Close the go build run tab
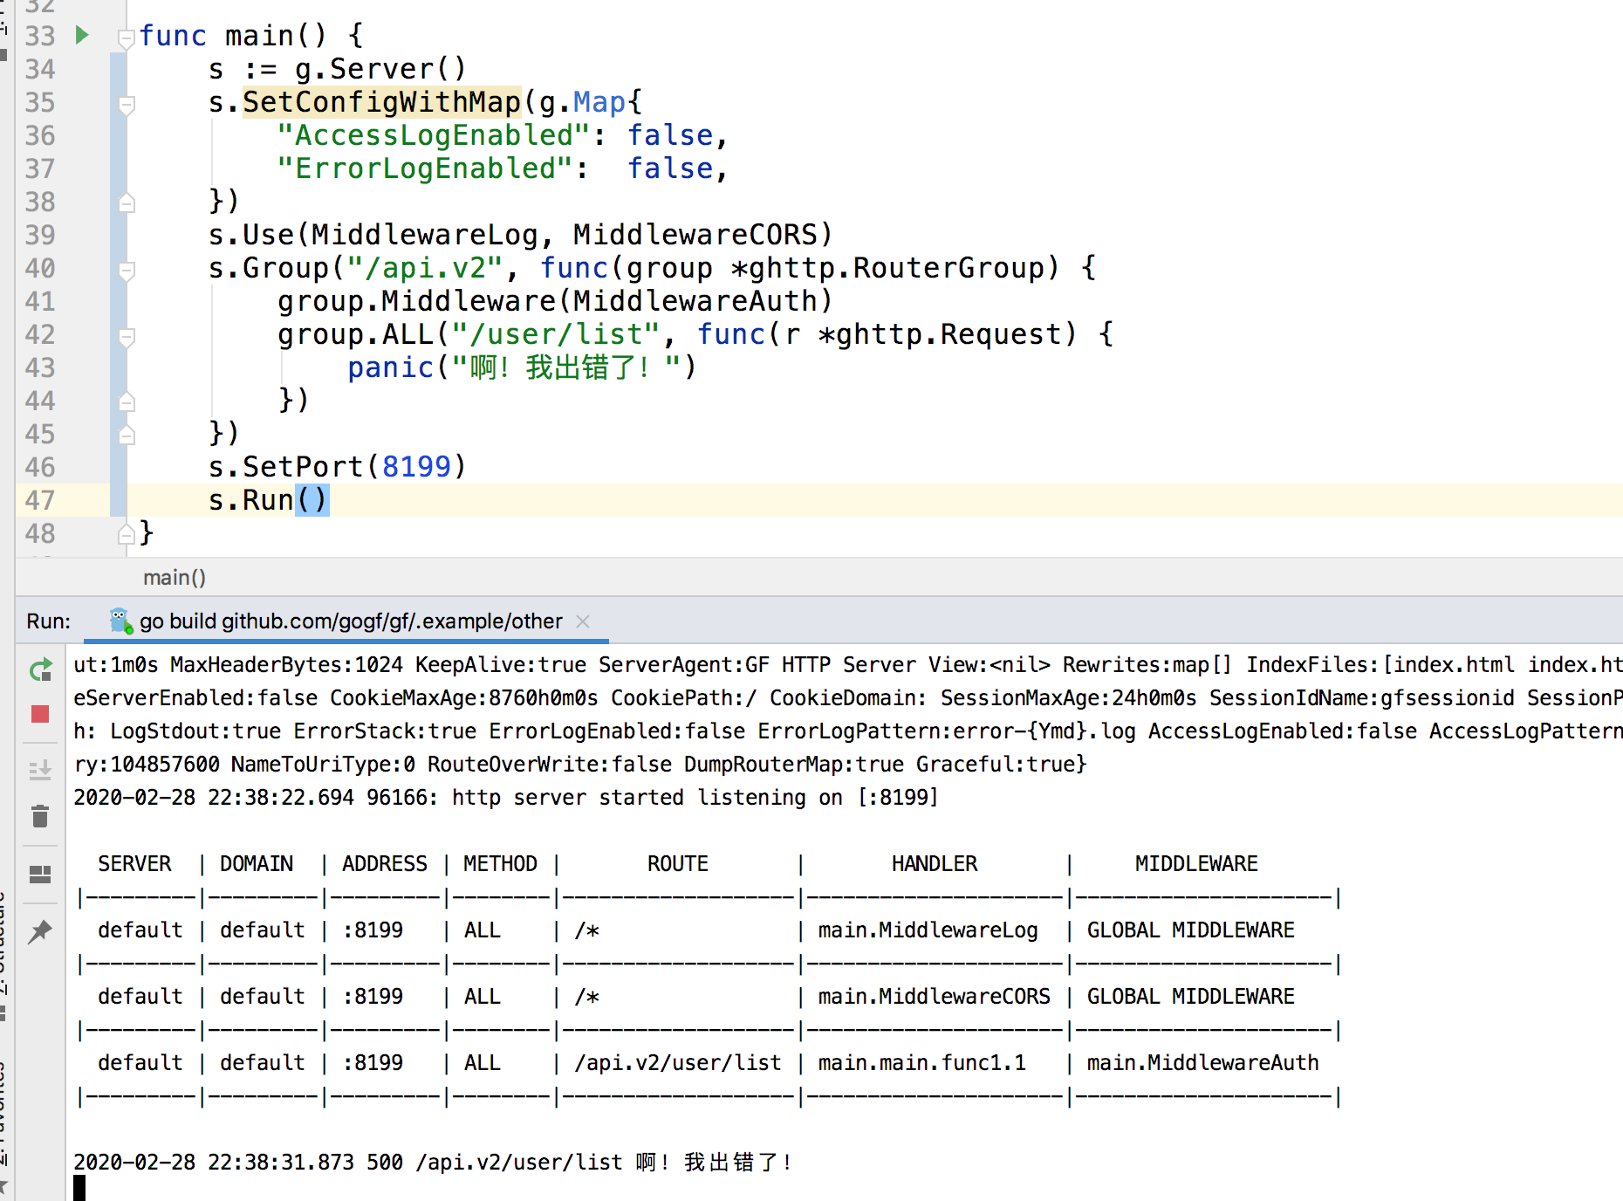 click(x=583, y=621)
